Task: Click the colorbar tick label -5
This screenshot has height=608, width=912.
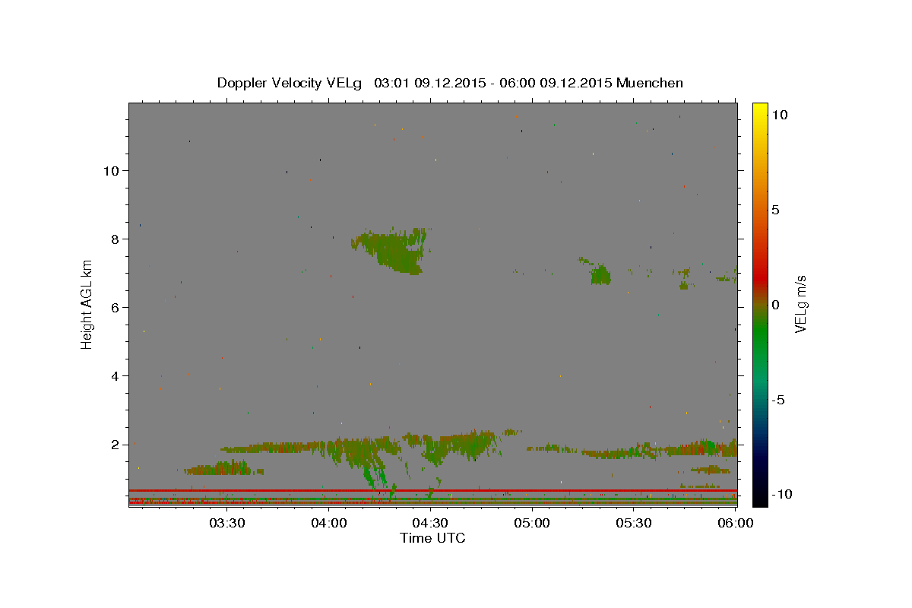Action: [778, 399]
